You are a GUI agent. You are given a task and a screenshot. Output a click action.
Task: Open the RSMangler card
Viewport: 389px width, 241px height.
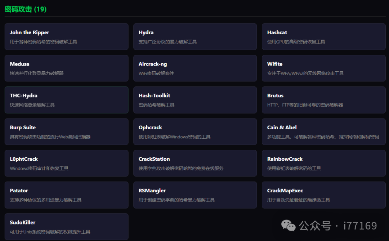click(195, 195)
